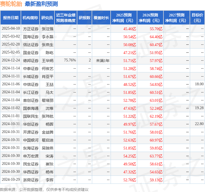Click the 覆盖时长 column header
The height and width of the screenshot is (192, 205).
coord(101,18)
